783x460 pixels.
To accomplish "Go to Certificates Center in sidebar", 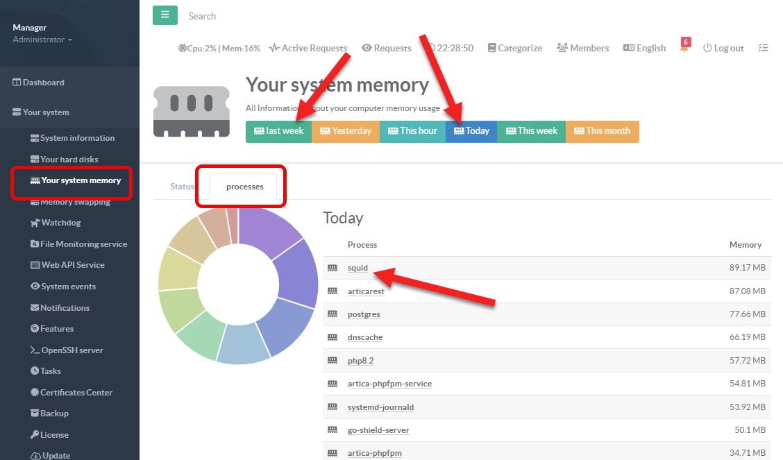I will coord(76,392).
